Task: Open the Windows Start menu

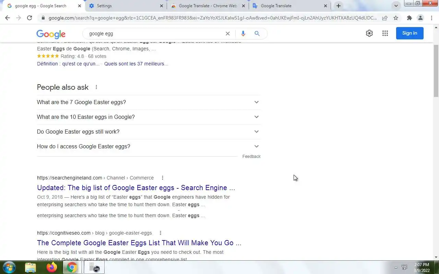Action: pos(9,267)
